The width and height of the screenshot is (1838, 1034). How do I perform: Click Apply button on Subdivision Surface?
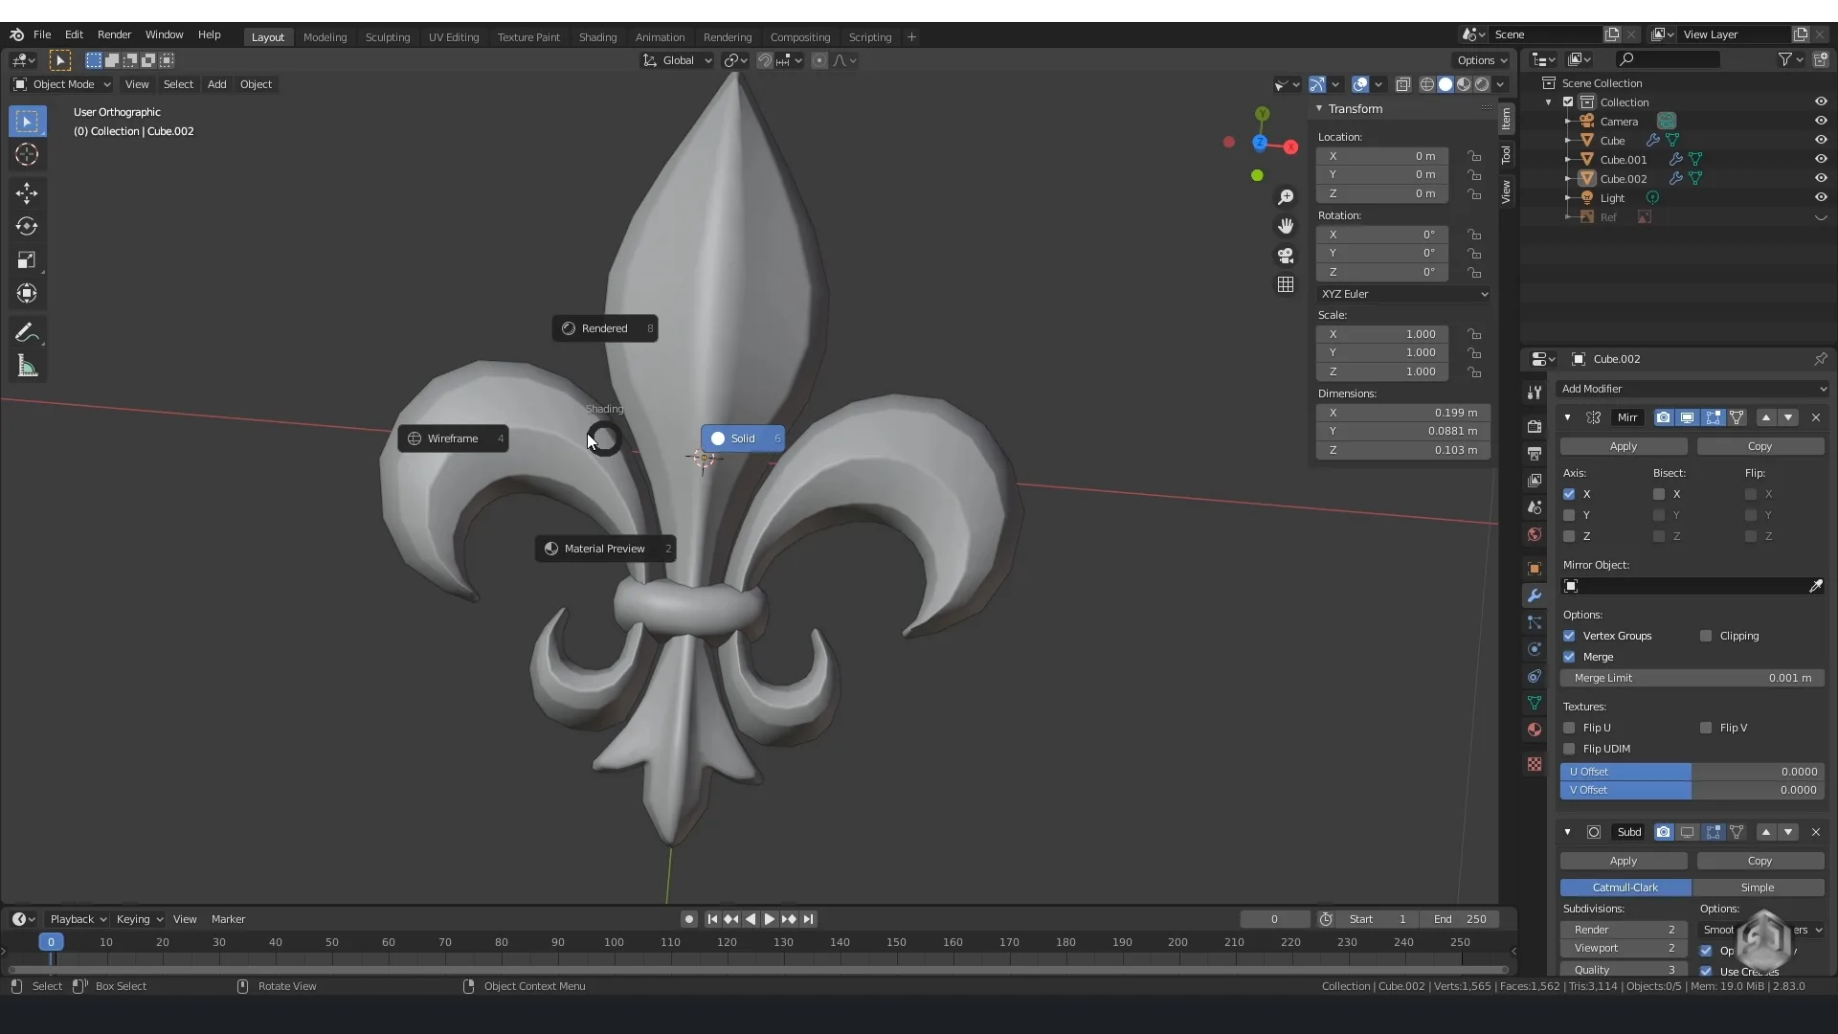click(x=1625, y=861)
